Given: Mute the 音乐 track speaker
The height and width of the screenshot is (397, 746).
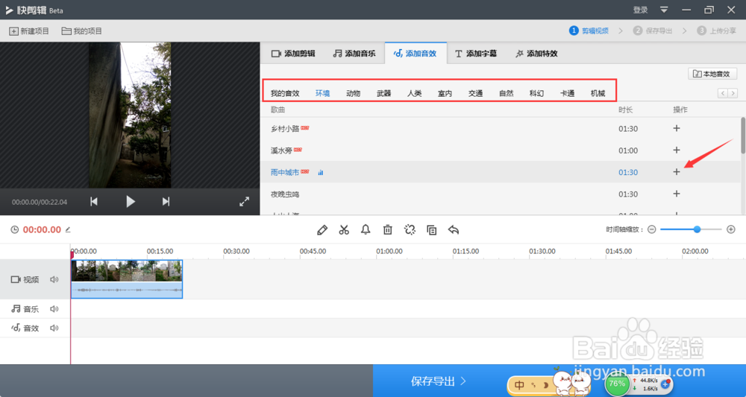Looking at the screenshot, I should click(54, 309).
